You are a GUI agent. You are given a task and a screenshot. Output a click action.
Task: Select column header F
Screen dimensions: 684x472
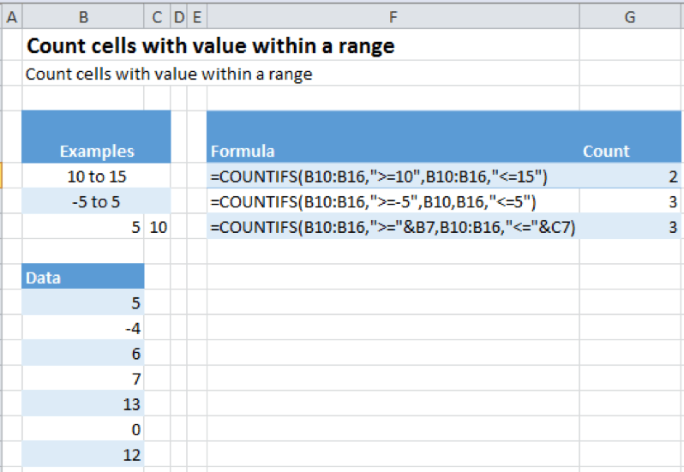click(393, 16)
